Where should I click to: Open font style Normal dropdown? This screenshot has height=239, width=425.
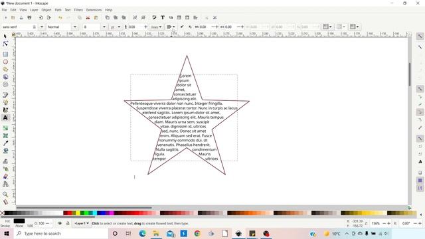(75, 27)
